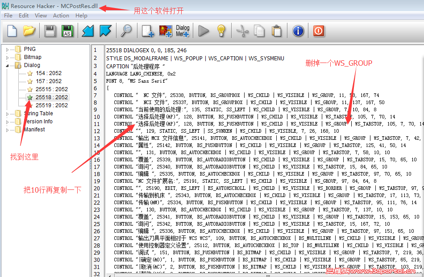Select the Bitmap folder label
The width and height of the screenshot is (424, 277).
point(33,57)
